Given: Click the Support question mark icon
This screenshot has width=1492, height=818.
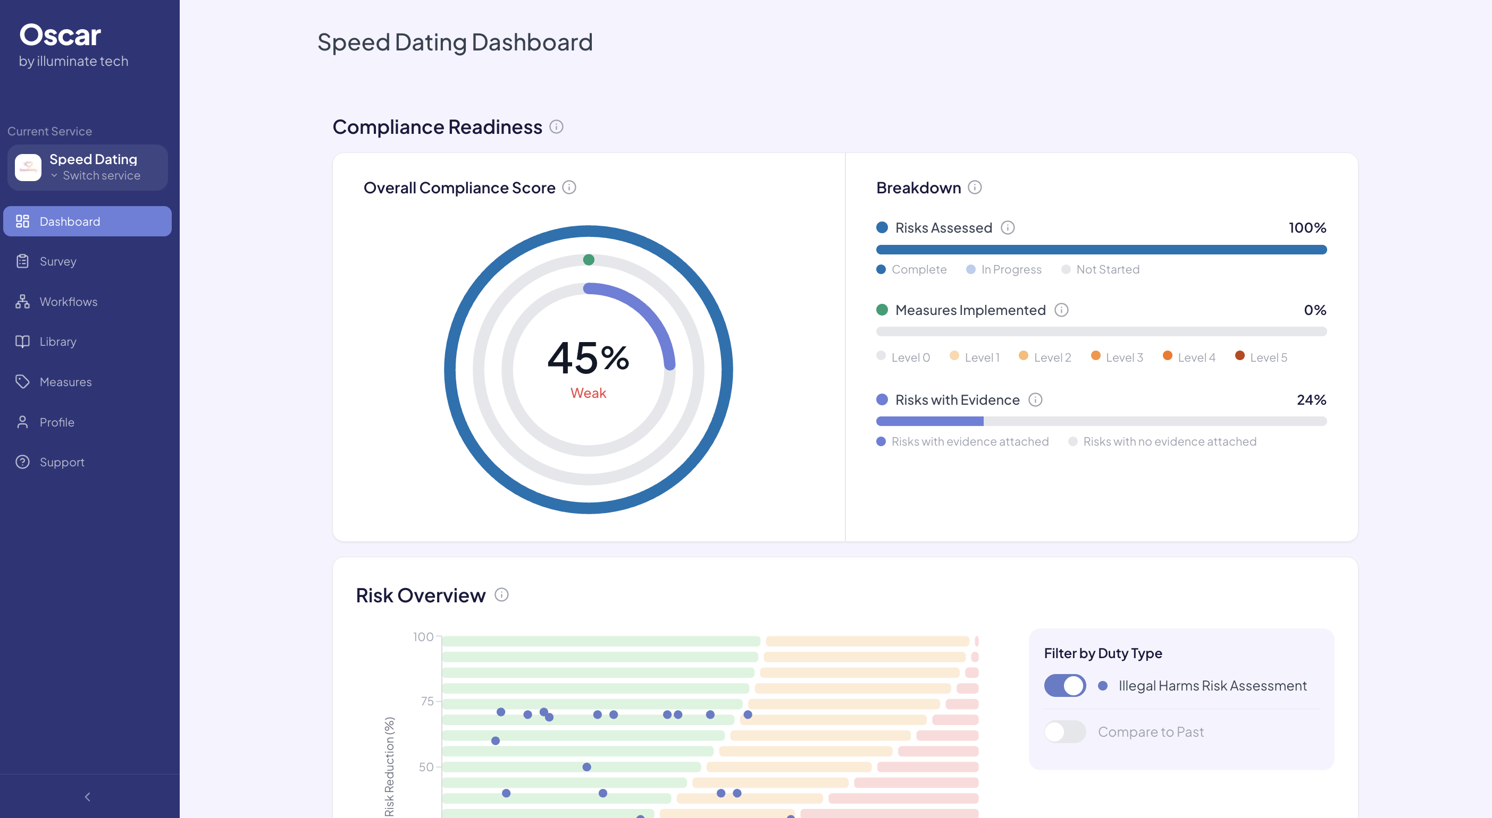Looking at the screenshot, I should 22,462.
